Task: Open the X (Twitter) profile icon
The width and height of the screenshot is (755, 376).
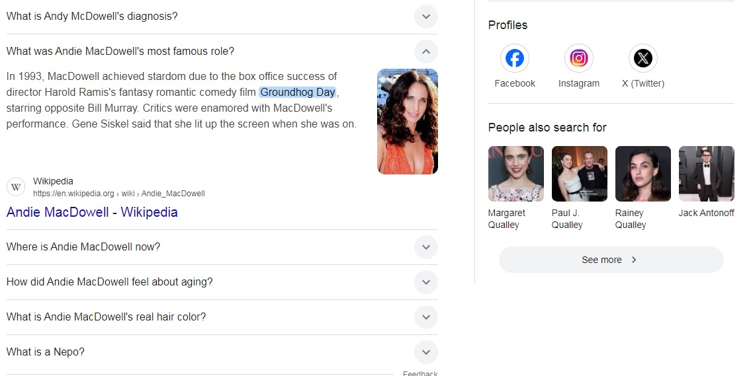Action: coord(643,58)
